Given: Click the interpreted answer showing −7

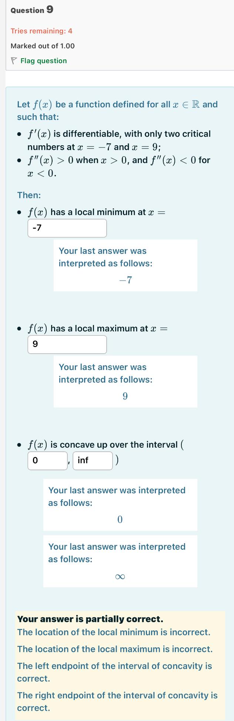Looking at the screenshot, I should click(x=125, y=280).
